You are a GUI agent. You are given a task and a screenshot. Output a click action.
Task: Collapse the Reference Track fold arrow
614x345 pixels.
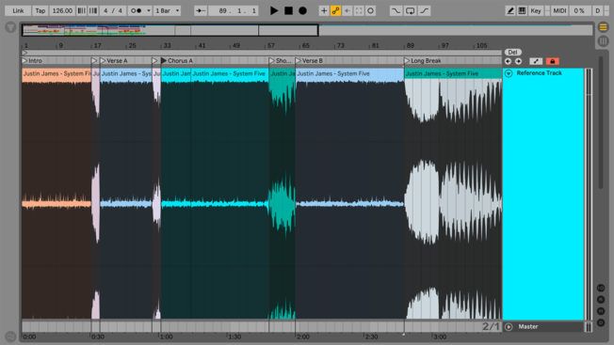[509, 73]
